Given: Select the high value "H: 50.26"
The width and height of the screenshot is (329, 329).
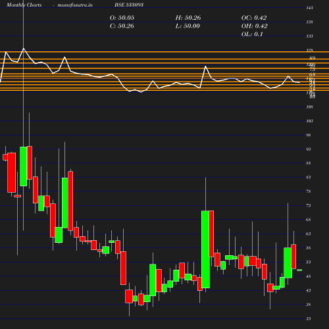Looking at the screenshot, I should (x=188, y=18).
